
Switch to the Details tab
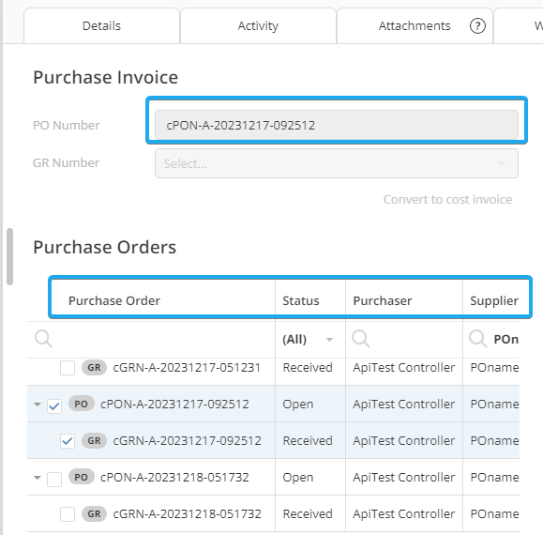click(102, 26)
